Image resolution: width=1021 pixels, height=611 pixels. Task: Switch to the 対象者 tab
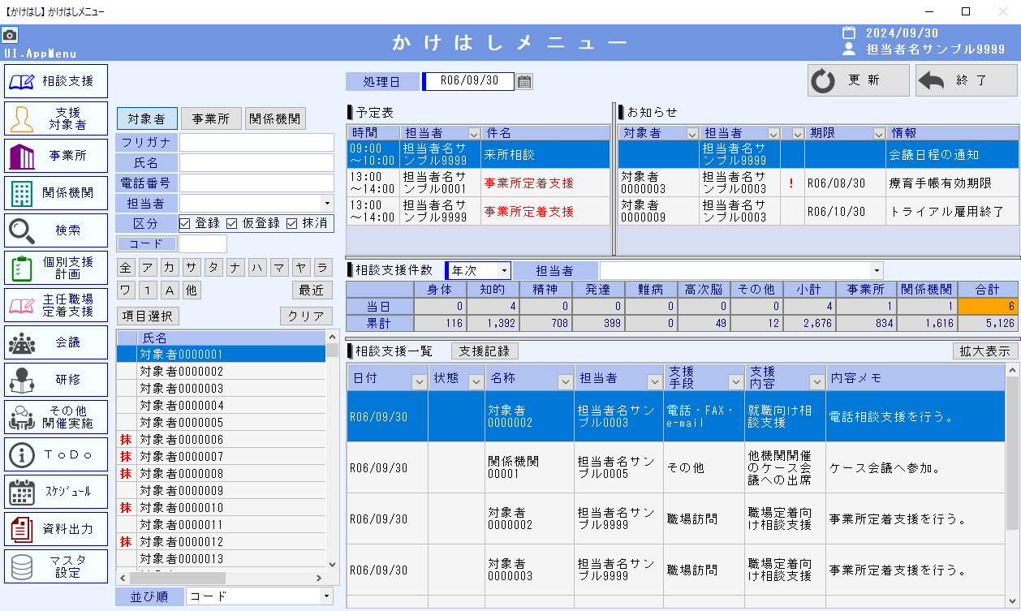tap(147, 118)
